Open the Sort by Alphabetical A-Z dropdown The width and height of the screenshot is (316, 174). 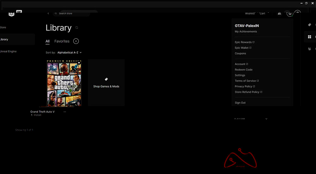tap(70, 52)
